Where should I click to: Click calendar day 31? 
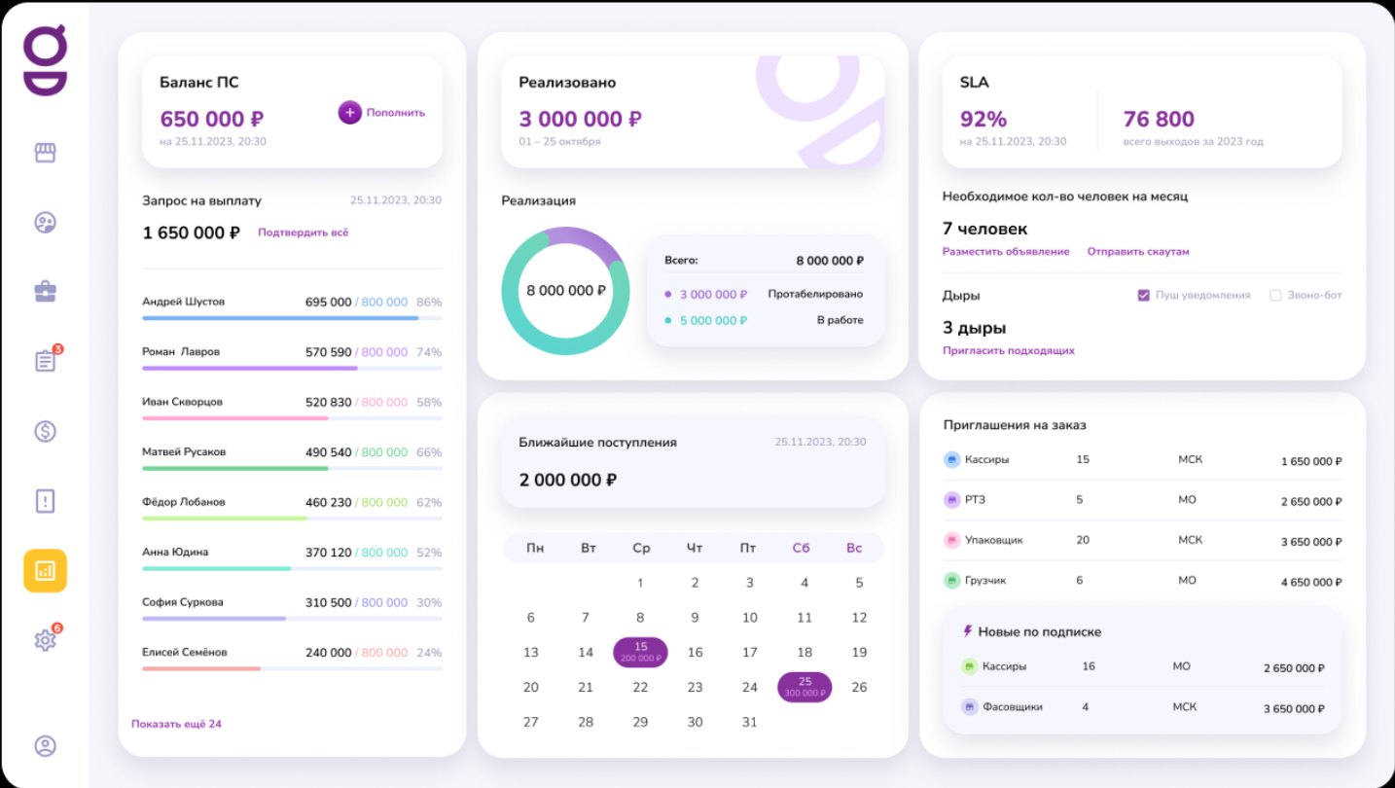click(x=748, y=722)
